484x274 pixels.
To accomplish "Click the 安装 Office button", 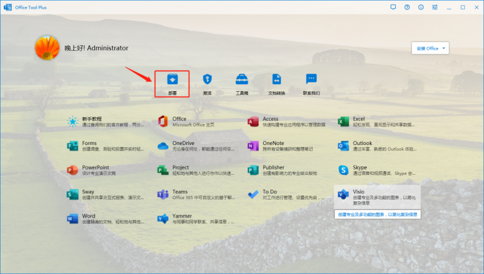I will (x=430, y=48).
